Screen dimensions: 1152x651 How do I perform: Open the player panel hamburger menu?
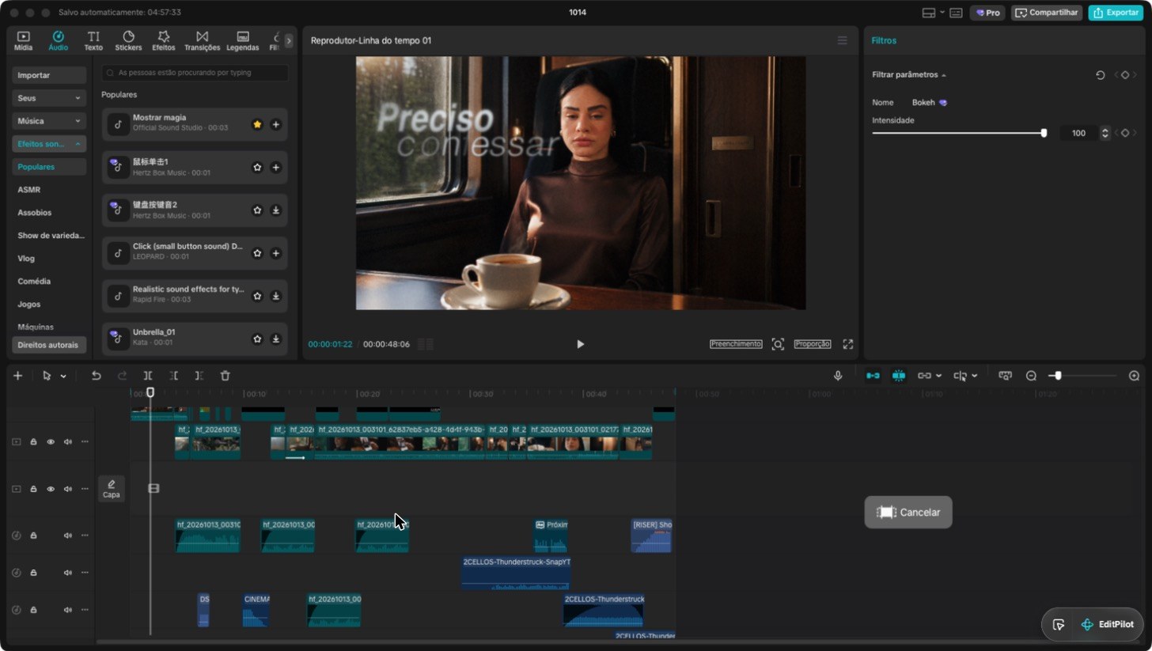point(843,40)
